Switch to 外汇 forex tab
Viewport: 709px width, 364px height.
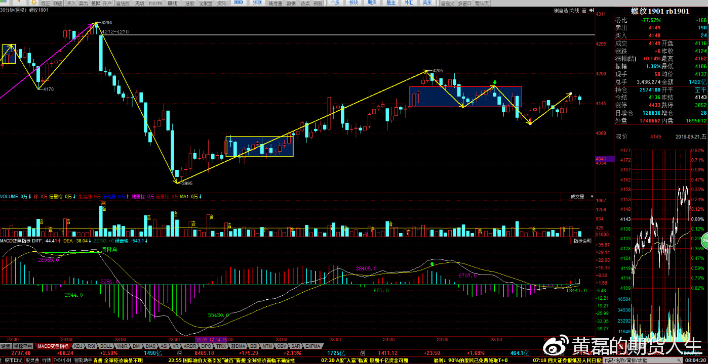409,3
